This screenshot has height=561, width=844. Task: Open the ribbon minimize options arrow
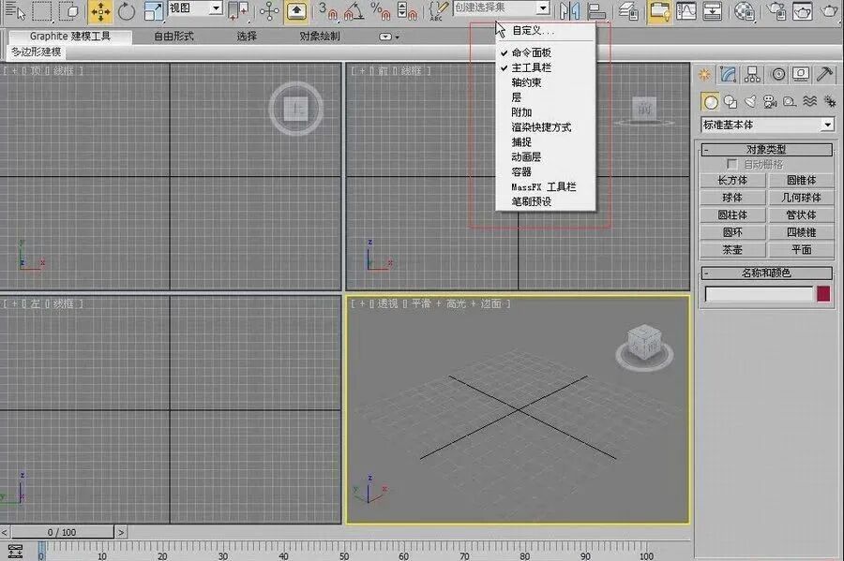pyautogui.click(x=398, y=37)
